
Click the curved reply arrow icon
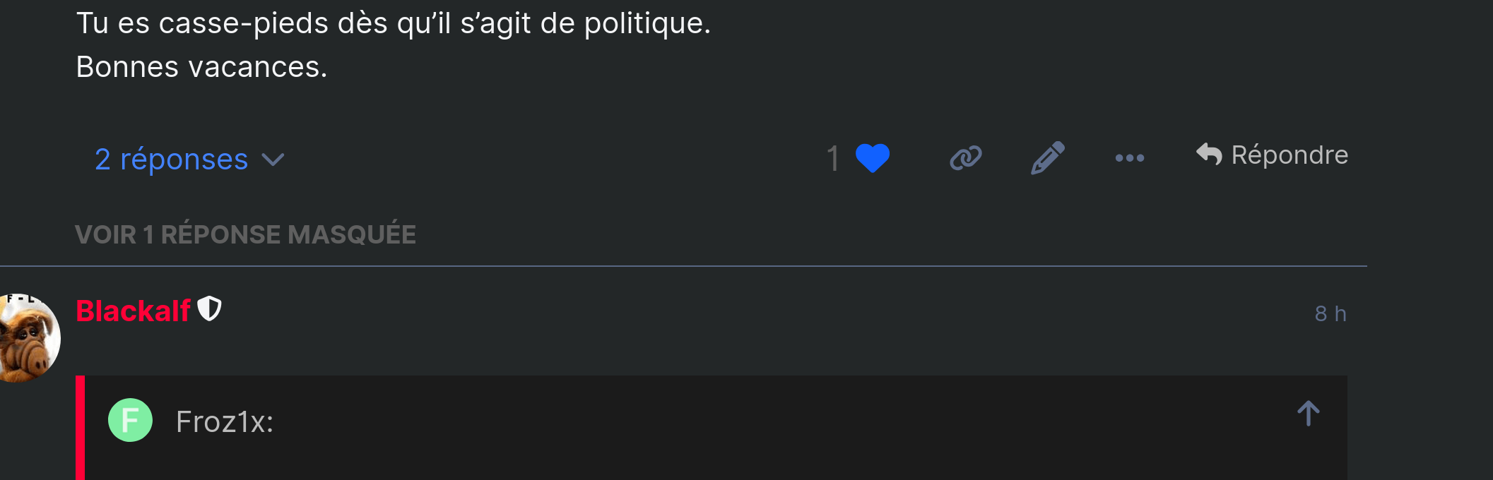(x=1209, y=154)
